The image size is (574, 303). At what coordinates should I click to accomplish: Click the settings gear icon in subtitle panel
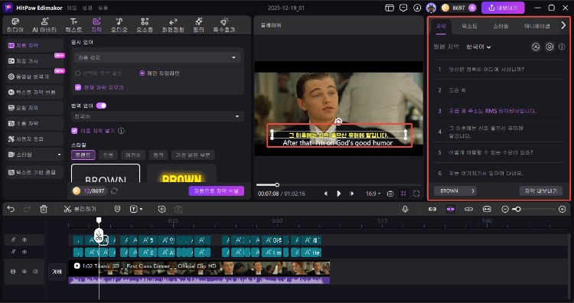[550, 47]
